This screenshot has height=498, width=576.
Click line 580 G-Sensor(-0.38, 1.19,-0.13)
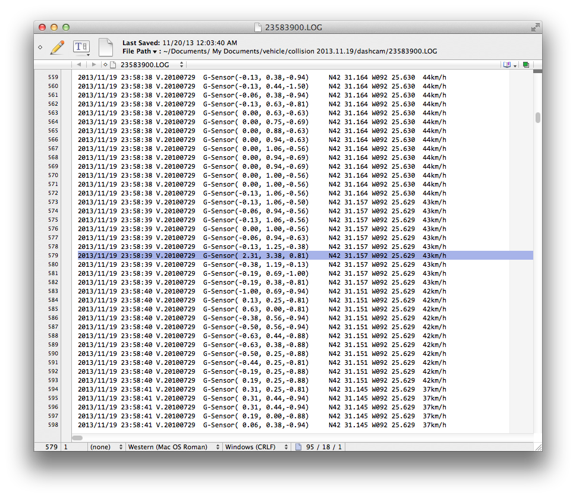tap(256, 264)
